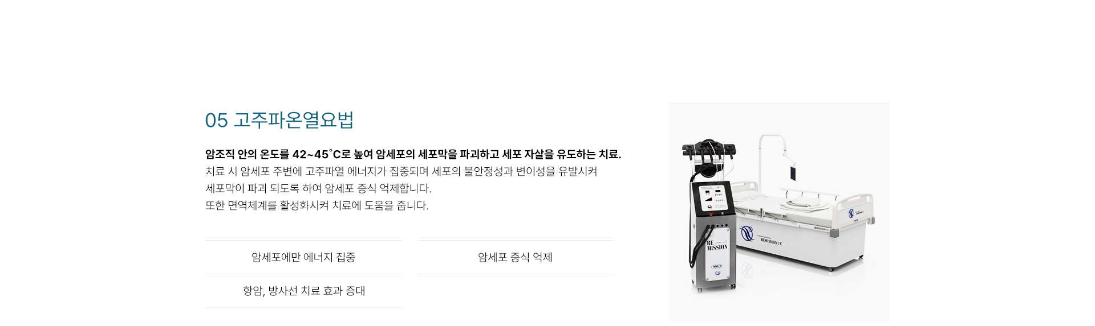The height and width of the screenshot is (326, 1095).
Task: Select the 항암, 방사선 치료 효과 증대 item
Action: [x=303, y=291]
